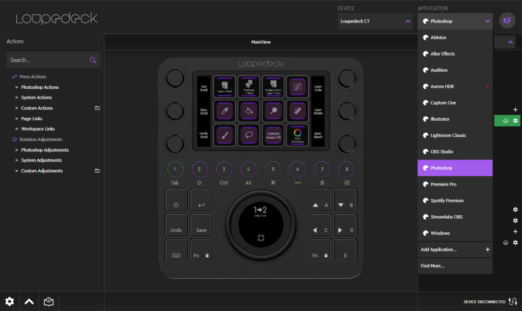Image resolution: width=522 pixels, height=311 pixels.
Task: Select the Eyedropper tool touch button
Action: point(224,111)
